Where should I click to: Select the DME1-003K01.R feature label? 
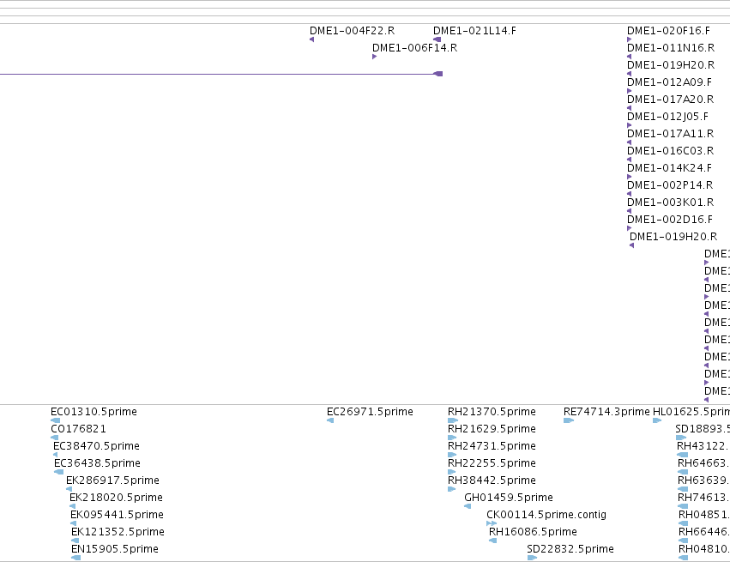click(x=671, y=202)
